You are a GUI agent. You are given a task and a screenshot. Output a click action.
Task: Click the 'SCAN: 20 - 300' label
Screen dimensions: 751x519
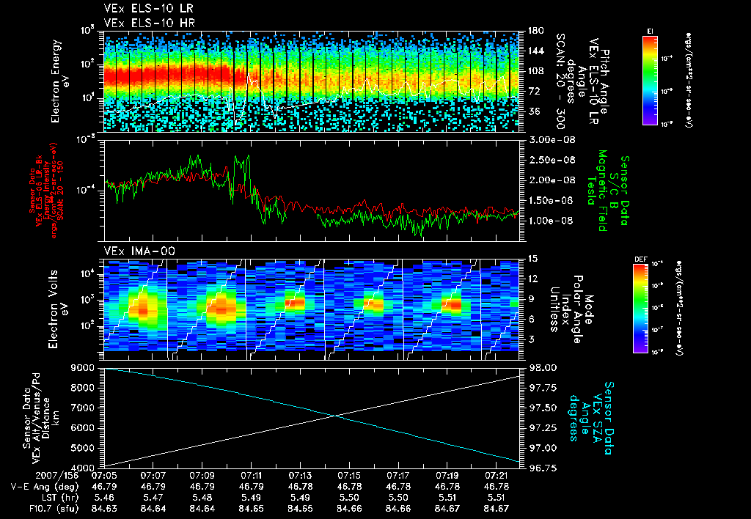coord(560,81)
